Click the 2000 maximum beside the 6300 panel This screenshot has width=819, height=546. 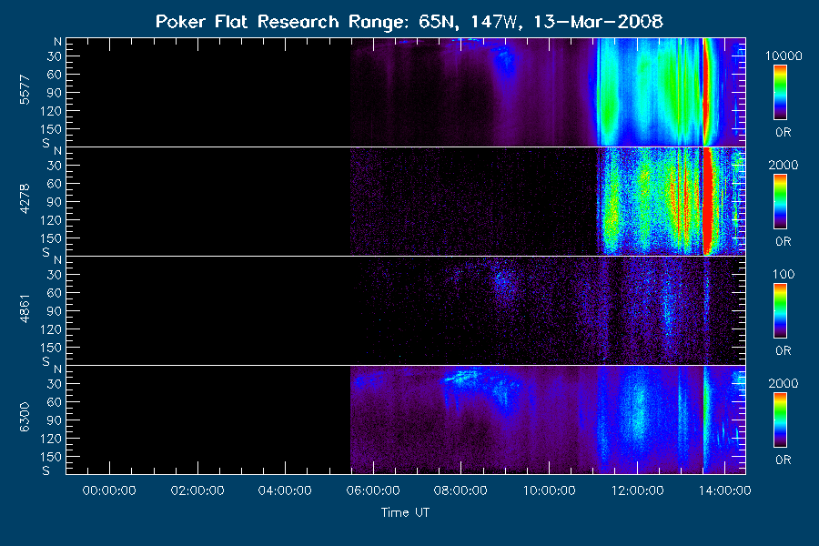[x=783, y=383]
